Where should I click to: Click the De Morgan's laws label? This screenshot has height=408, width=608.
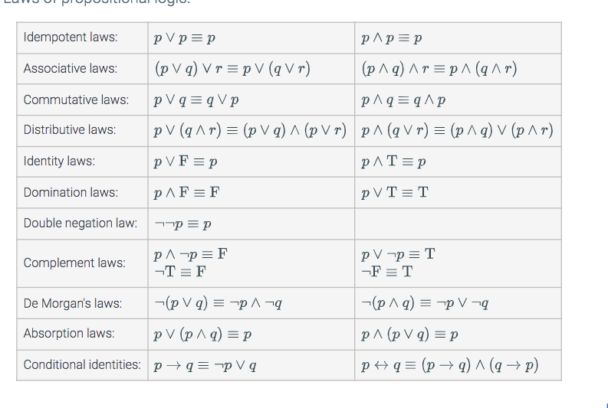pos(73,303)
